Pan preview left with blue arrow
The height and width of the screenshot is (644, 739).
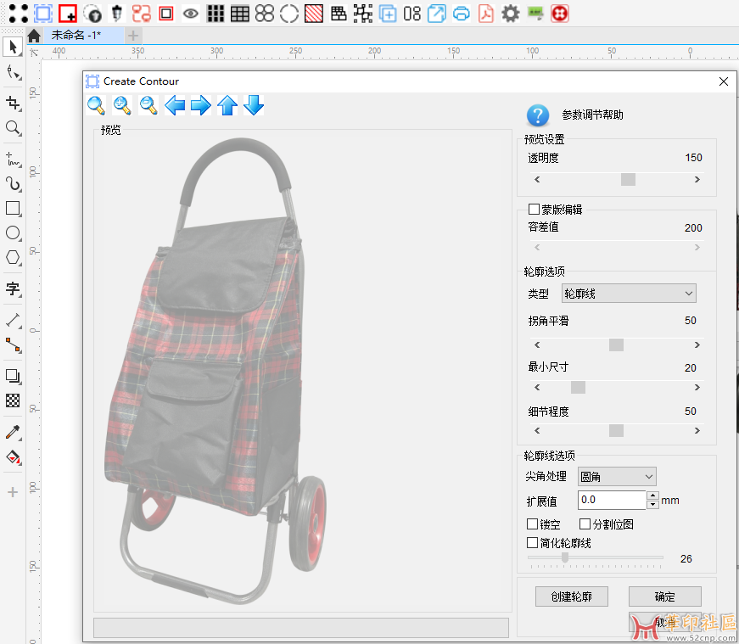(x=175, y=105)
